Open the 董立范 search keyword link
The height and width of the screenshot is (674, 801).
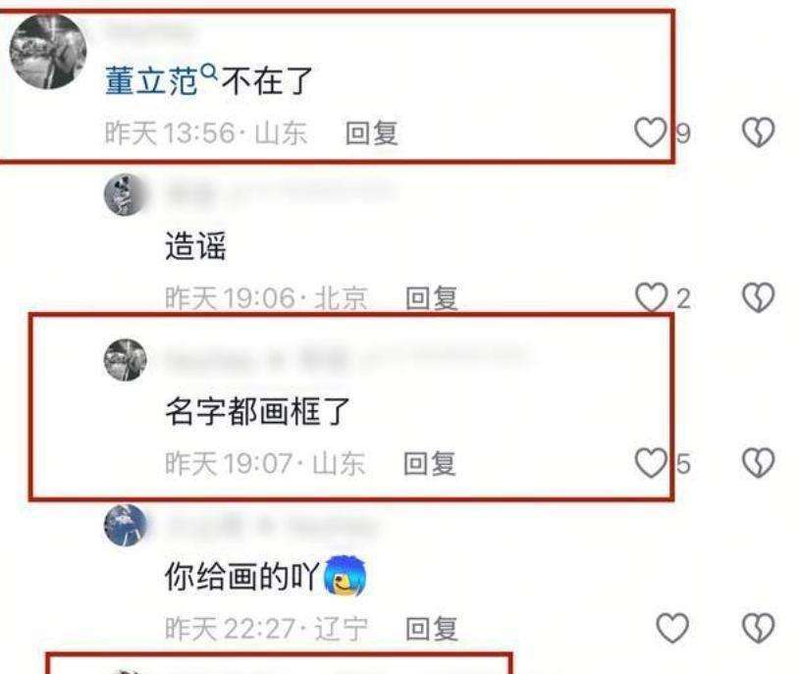pos(151,80)
